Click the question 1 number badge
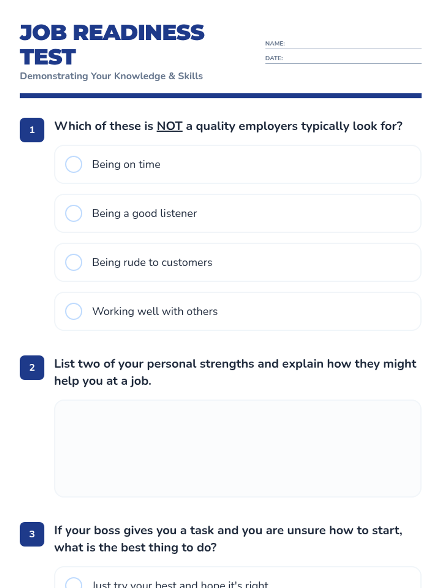 pos(32,130)
